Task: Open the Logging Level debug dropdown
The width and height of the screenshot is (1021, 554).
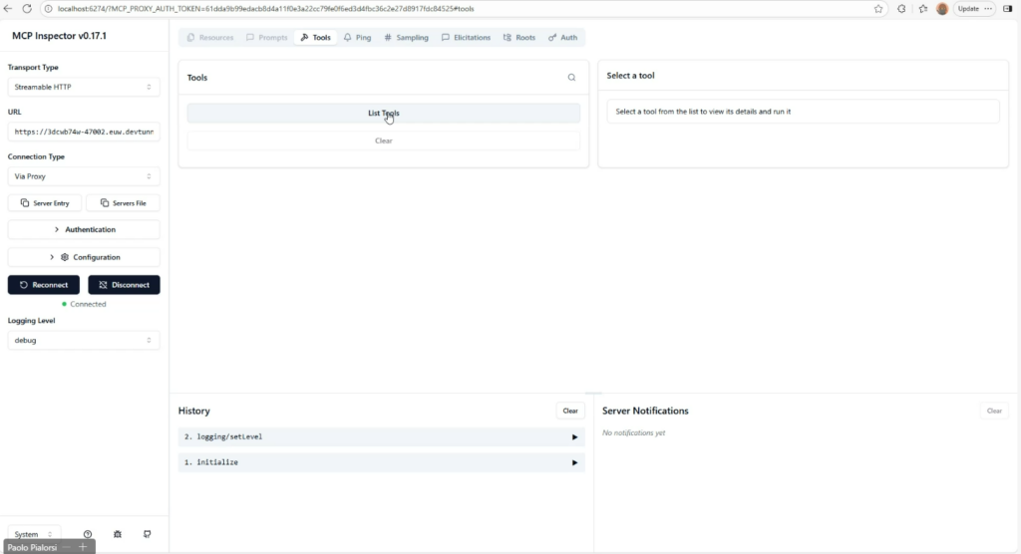Action: 84,340
